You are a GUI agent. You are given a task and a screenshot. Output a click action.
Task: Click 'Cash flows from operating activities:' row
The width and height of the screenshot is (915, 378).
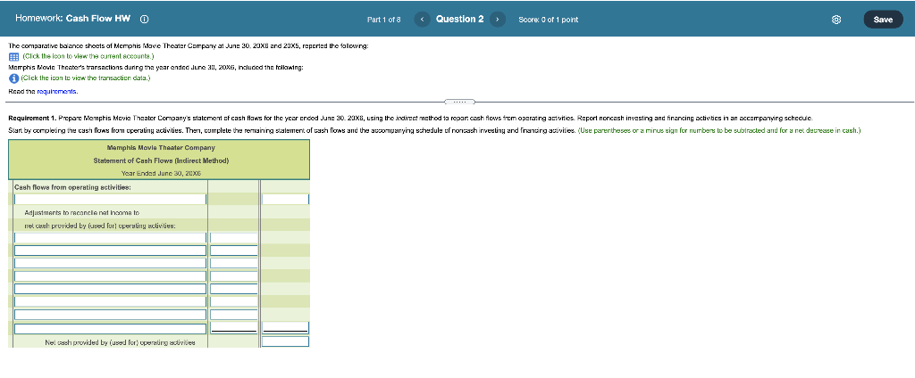pos(72,187)
